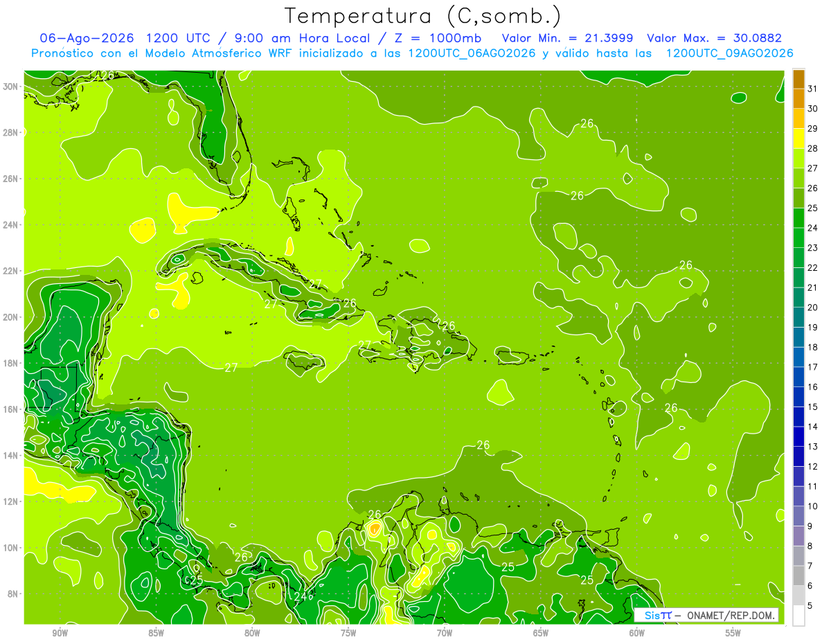Click the latitude axis label "20N"
Image resolution: width=831 pixels, height=642 pixels.
11,317
